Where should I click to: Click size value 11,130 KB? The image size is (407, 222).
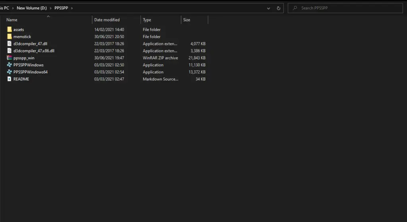(197, 65)
